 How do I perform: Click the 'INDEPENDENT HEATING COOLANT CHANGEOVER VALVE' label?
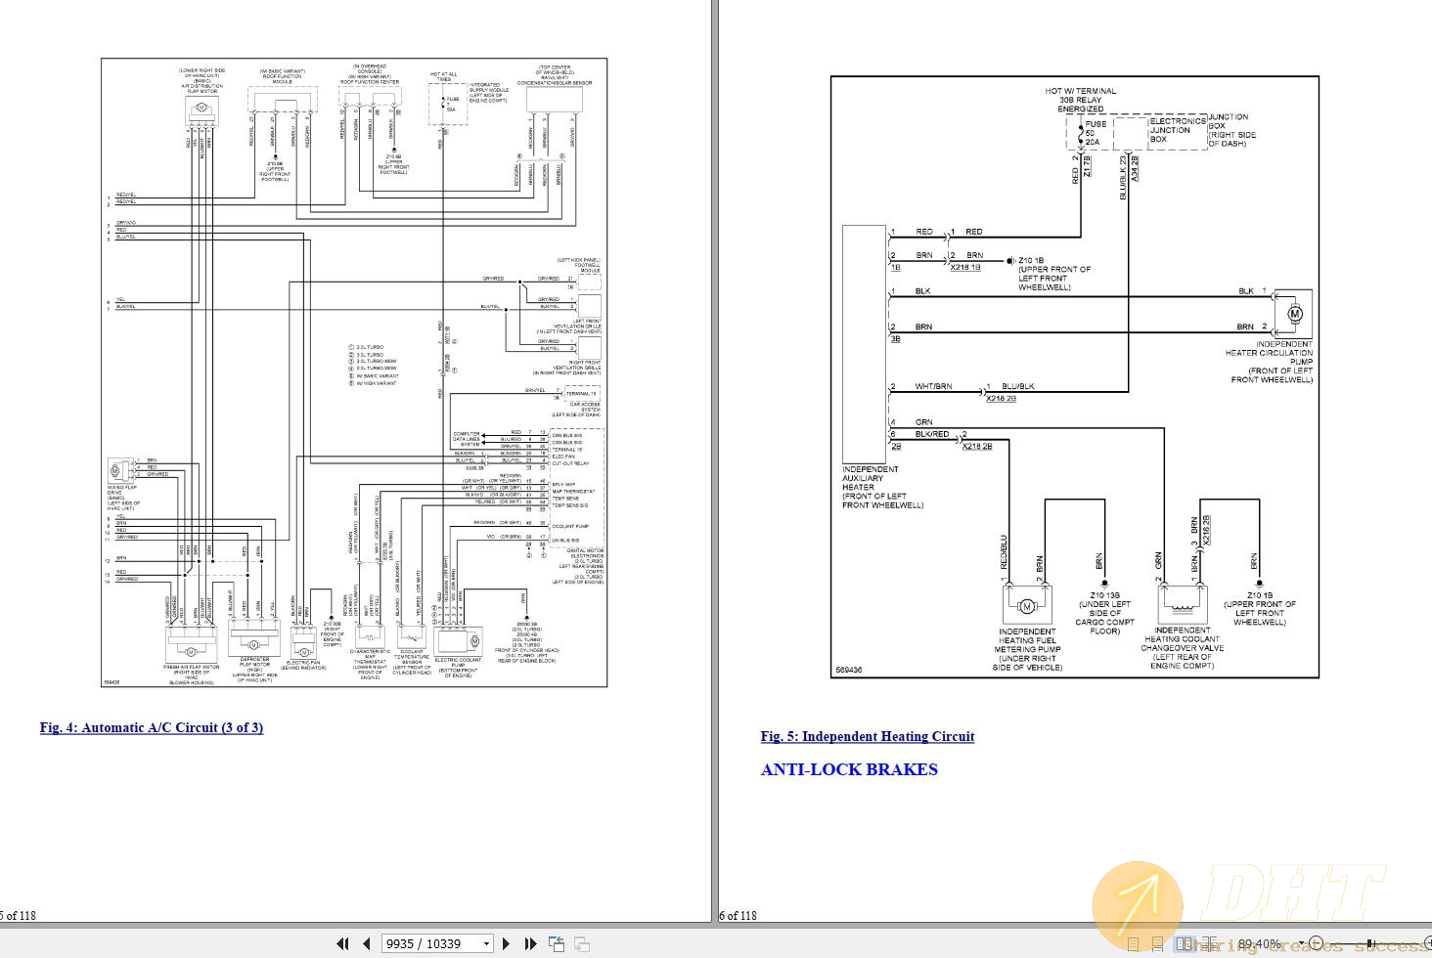1182,647
